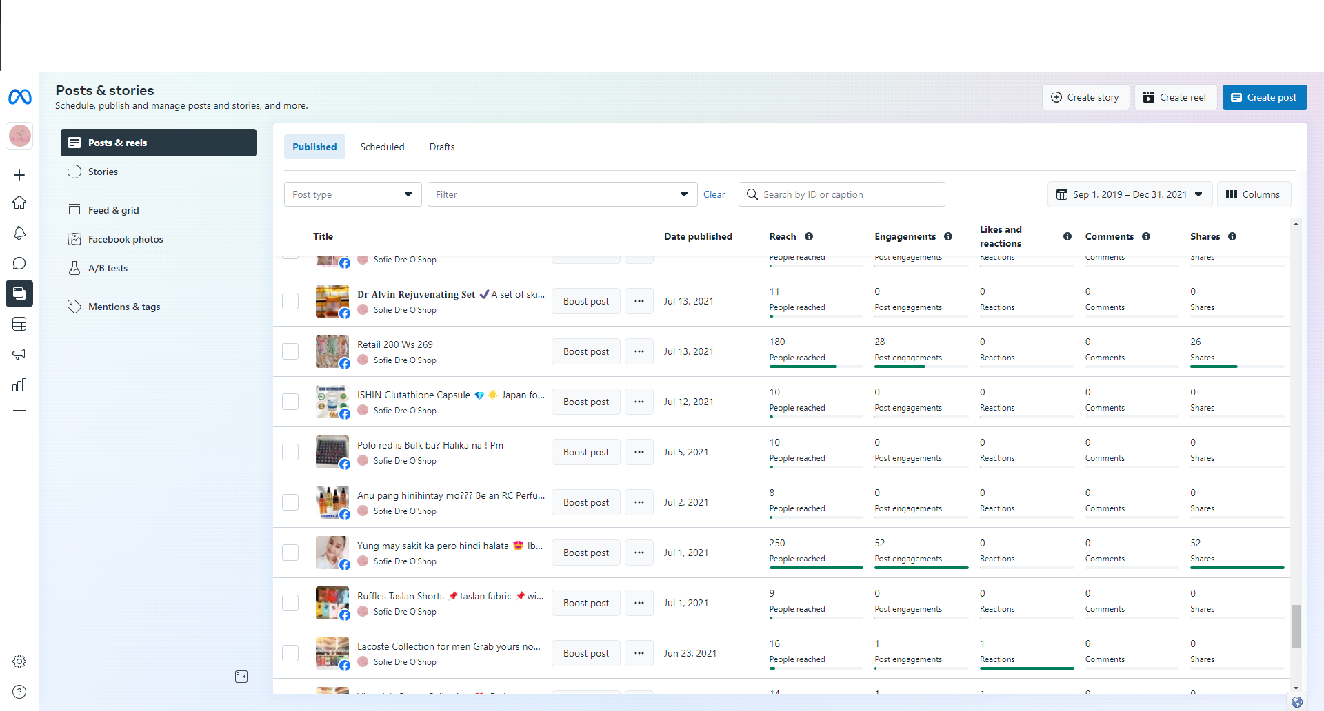Collapse the side navigation panel icon
Image resolution: width=1324 pixels, height=711 pixels.
tap(241, 677)
